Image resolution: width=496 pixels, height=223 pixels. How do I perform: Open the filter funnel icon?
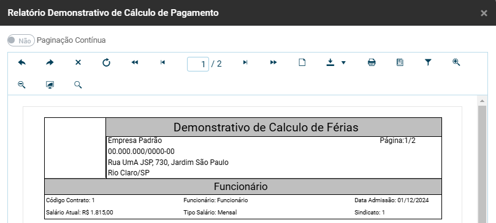pyautogui.click(x=428, y=62)
